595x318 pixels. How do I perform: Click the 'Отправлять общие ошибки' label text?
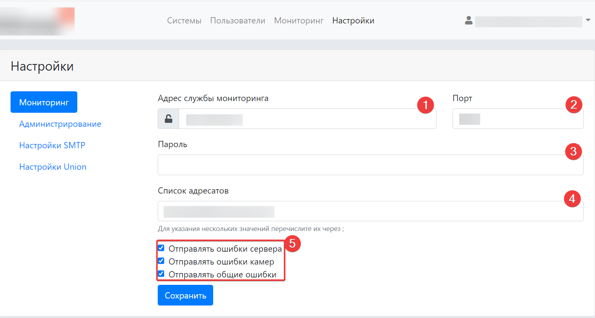click(x=223, y=275)
